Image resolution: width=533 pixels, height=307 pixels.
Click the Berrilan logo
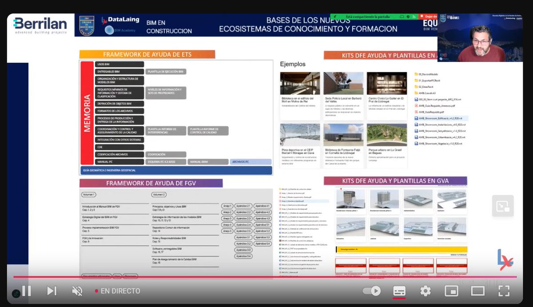point(40,25)
